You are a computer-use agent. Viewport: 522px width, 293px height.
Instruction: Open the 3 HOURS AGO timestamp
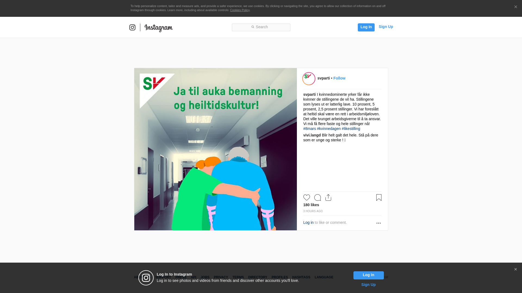313,211
